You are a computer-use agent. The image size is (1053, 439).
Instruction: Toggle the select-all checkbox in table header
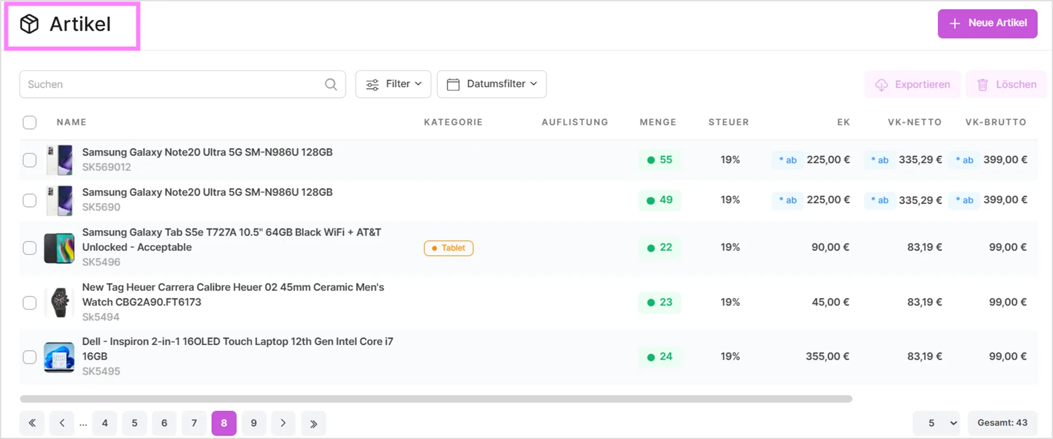[30, 122]
